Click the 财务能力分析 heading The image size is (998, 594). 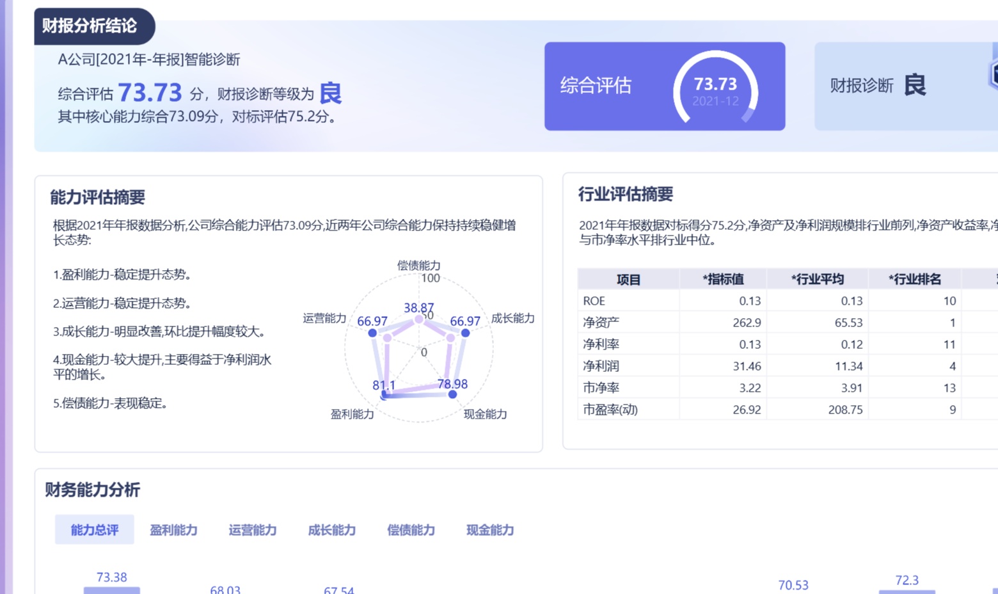pos(92,490)
